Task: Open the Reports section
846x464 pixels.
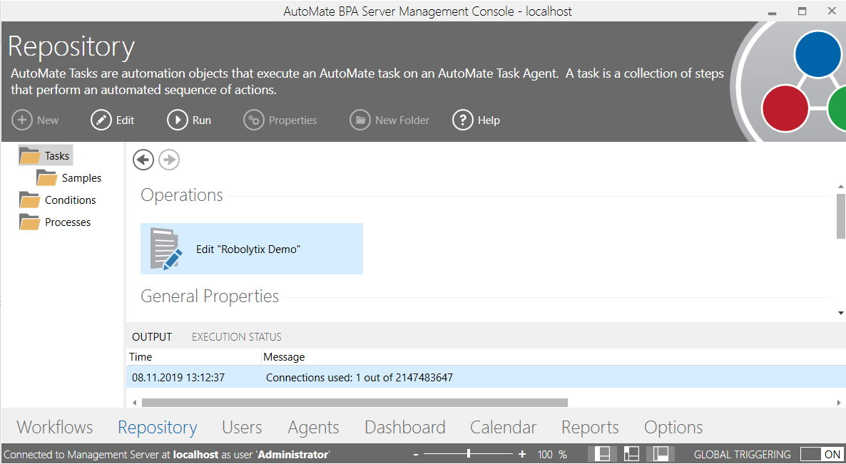Action: (x=590, y=428)
